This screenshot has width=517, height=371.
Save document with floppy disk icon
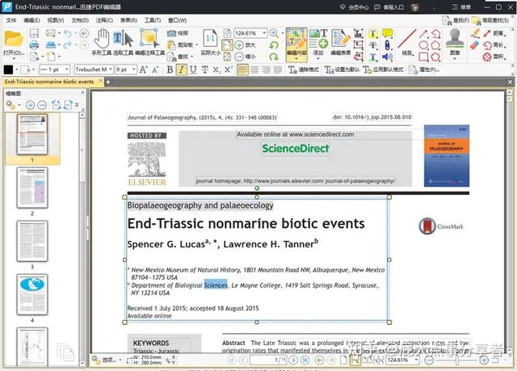pos(34,33)
